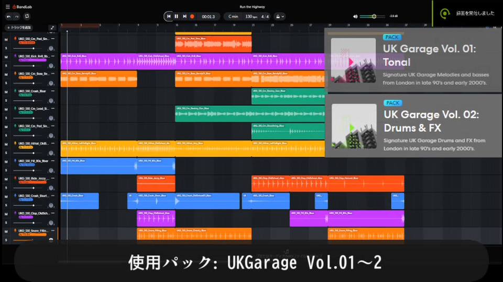Viewport: 503px width, 282px height.
Task: Click the Cm_Lead track pan knob
Action: tap(51, 119)
